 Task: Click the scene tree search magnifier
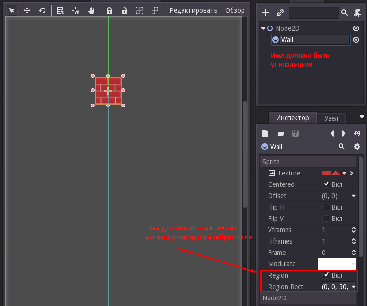pos(344,13)
